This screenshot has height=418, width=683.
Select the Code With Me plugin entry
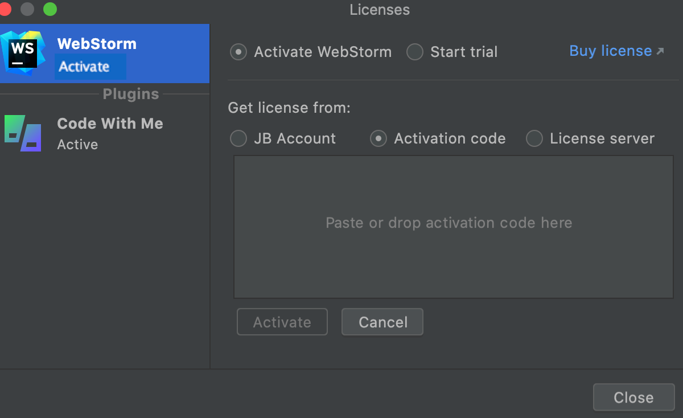click(x=110, y=124)
